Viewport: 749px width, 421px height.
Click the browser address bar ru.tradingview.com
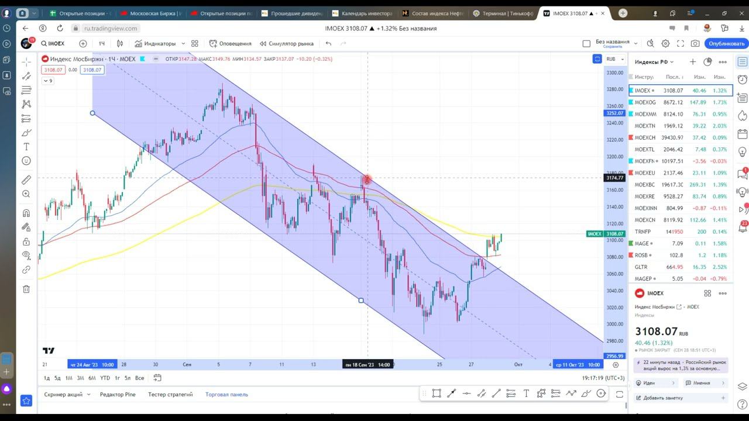(x=111, y=28)
